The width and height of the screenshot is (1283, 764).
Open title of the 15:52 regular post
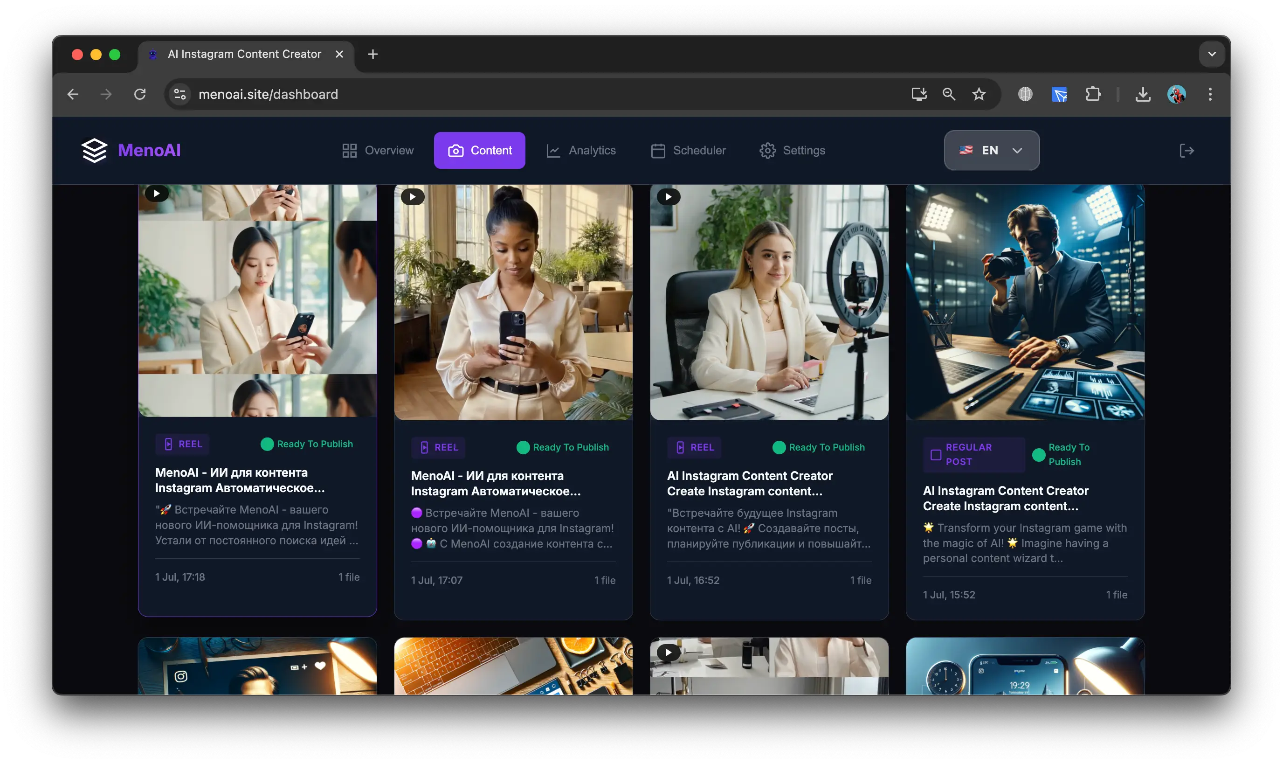(1006, 498)
